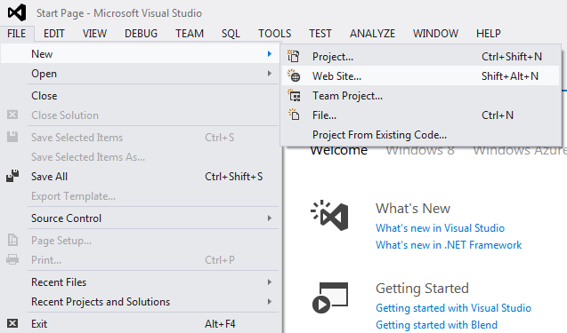Click the new File icon

click(x=294, y=115)
